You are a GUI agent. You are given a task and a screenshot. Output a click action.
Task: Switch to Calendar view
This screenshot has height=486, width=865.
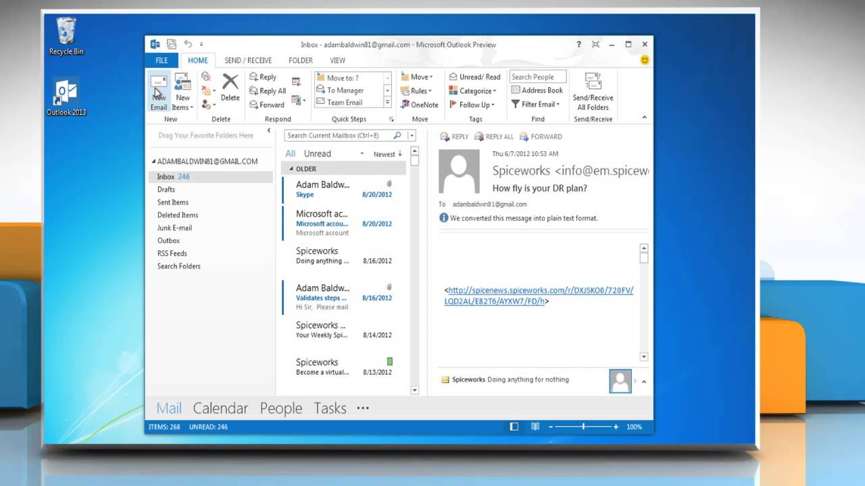[x=220, y=408]
